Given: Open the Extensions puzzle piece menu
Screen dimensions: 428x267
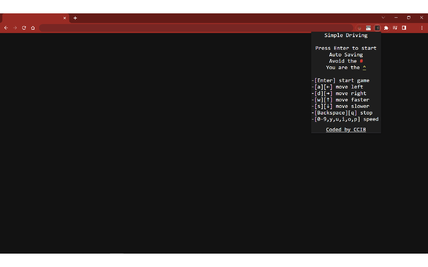Looking at the screenshot, I should tap(386, 28).
